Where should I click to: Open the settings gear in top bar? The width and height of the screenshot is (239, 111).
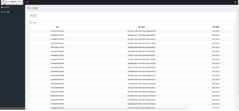(235, 2)
